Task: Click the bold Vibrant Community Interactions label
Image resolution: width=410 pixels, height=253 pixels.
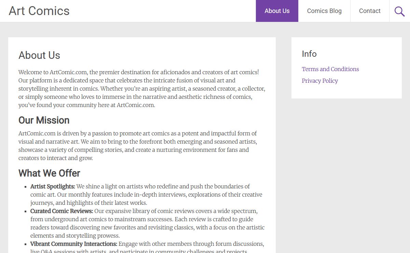Action: [73, 244]
